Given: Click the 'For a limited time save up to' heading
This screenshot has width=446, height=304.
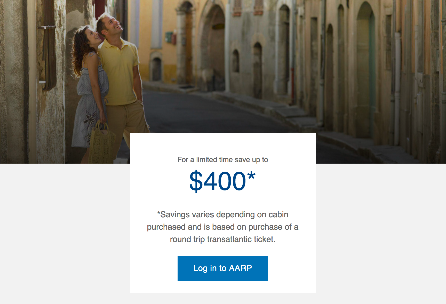Looking at the screenshot, I should click(x=223, y=160).
